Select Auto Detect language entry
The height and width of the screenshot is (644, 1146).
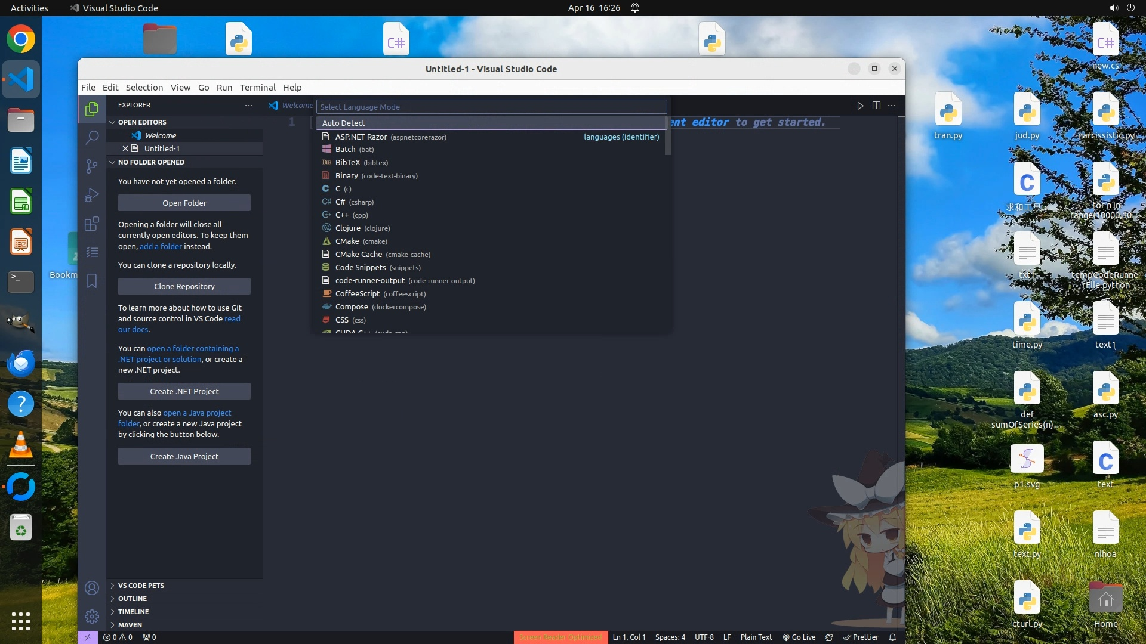[344, 123]
